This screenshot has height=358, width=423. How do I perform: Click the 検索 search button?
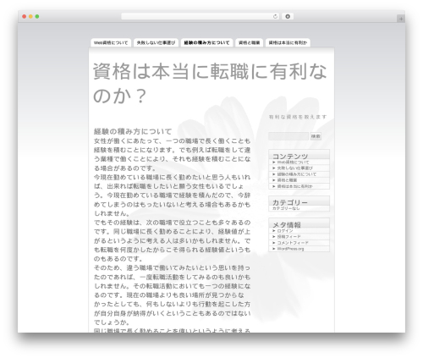tap(316, 136)
